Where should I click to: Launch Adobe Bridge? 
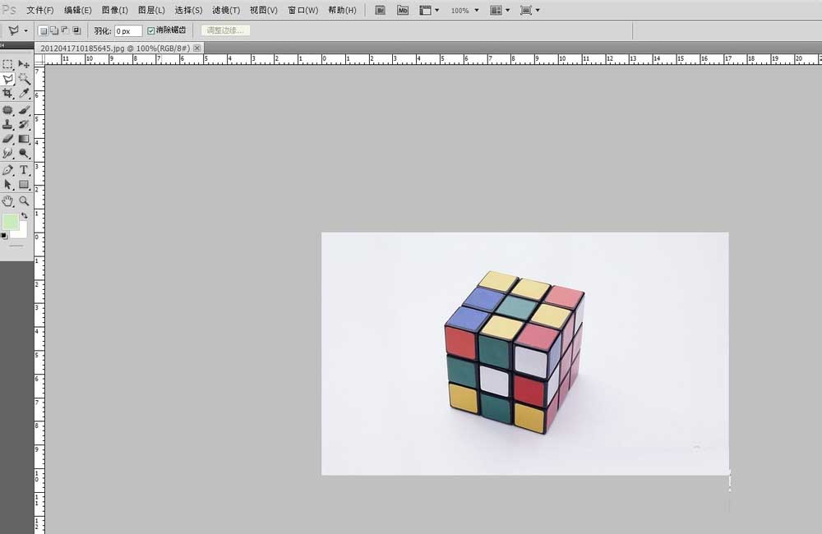(x=380, y=10)
